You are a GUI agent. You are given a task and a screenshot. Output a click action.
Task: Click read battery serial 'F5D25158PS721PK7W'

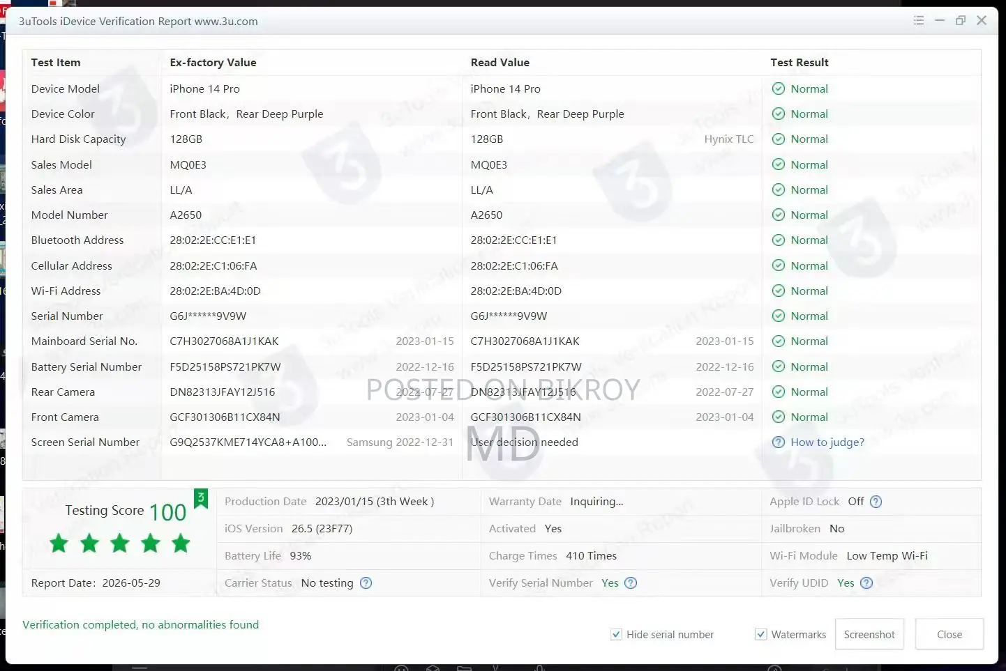(x=526, y=367)
